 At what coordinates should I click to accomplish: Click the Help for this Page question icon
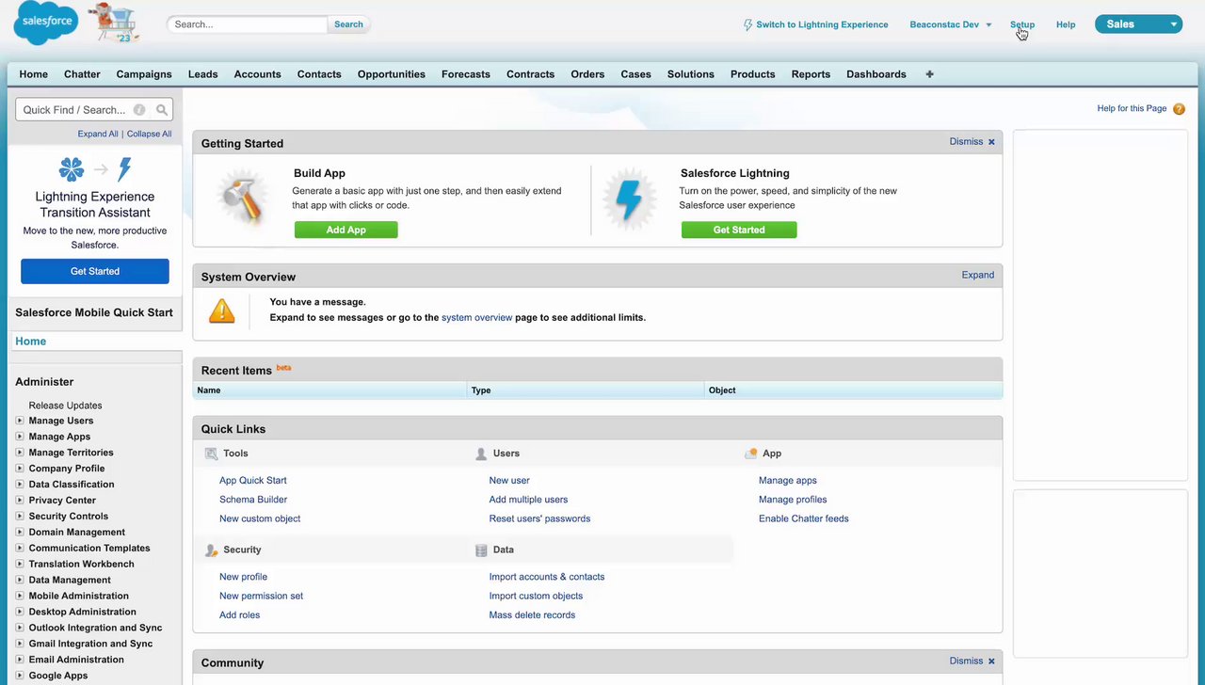[1180, 109]
